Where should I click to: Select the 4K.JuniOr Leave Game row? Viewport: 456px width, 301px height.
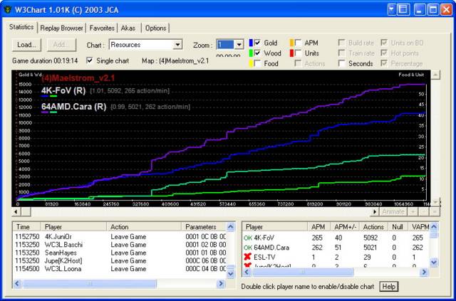120,237
